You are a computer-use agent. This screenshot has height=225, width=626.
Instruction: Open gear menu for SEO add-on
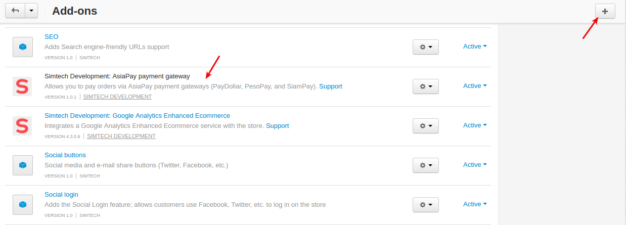[426, 47]
